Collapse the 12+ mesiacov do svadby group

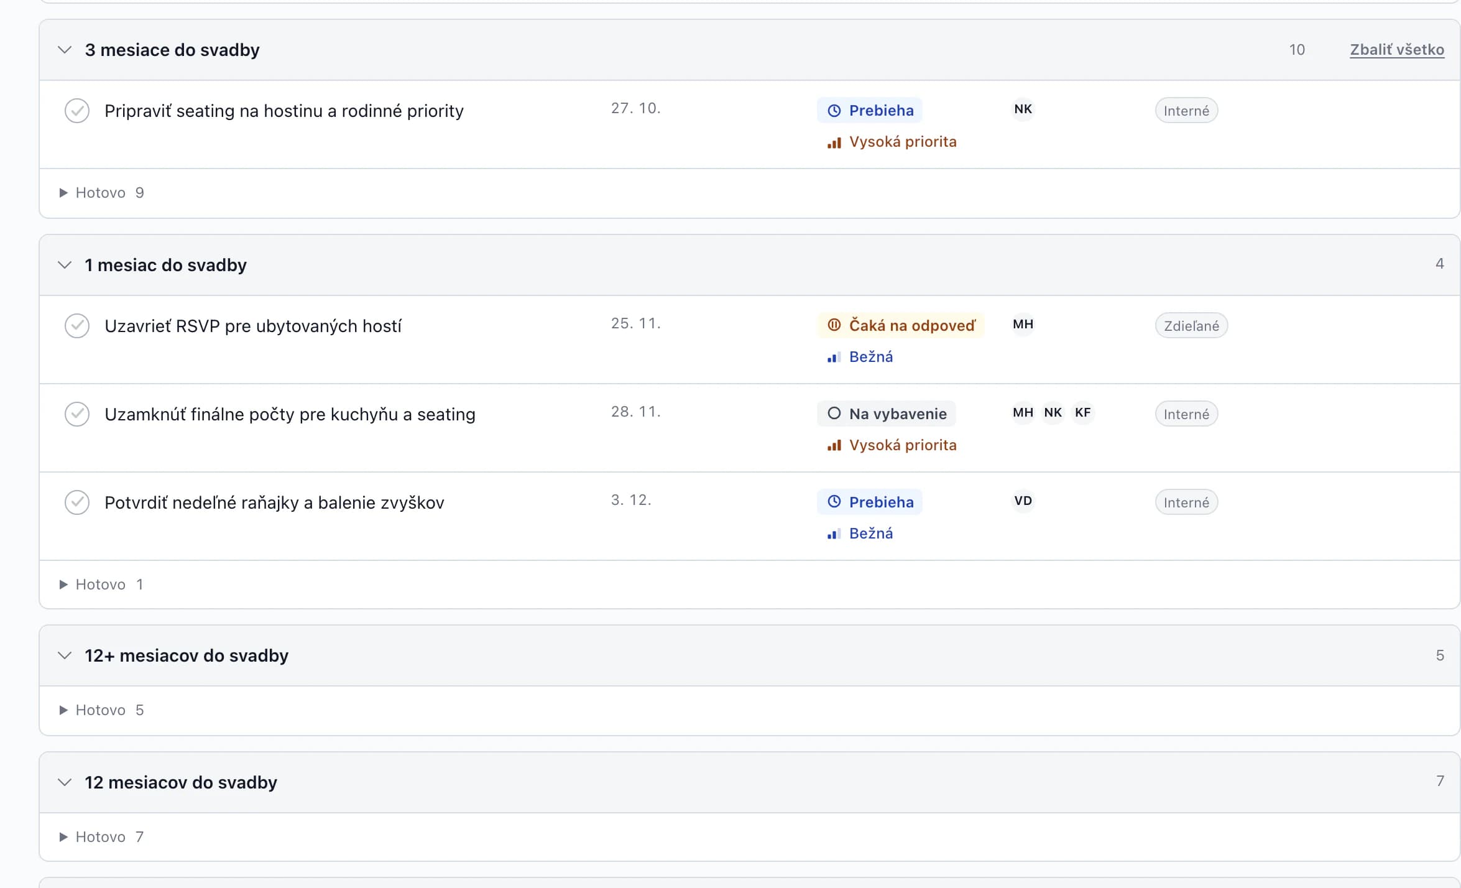[x=65, y=655]
